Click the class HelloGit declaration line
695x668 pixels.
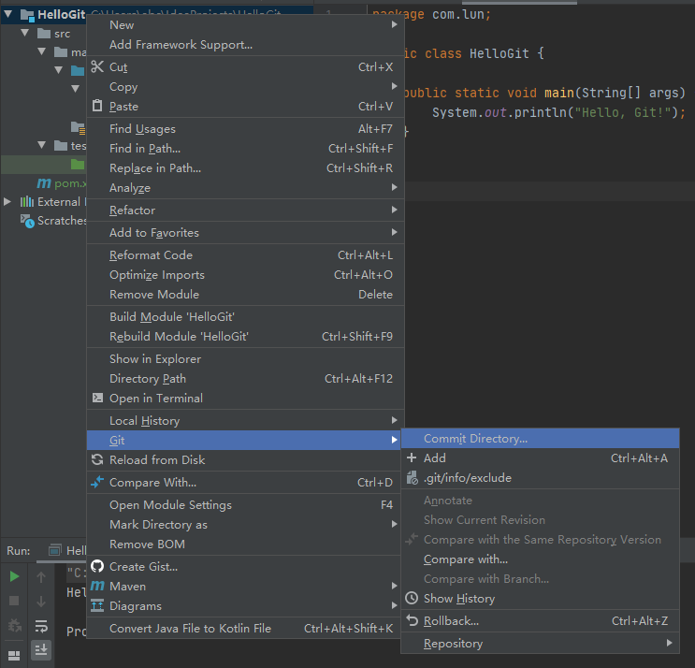[x=473, y=53]
